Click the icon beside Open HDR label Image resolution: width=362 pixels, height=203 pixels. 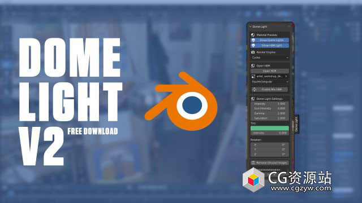coord(253,65)
